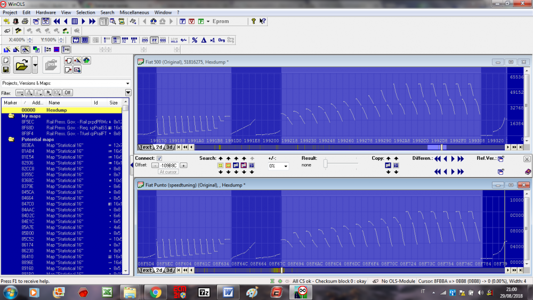Switch Fiat 500 window to 3d tab
The width and height of the screenshot is (533, 300).
(x=169, y=147)
